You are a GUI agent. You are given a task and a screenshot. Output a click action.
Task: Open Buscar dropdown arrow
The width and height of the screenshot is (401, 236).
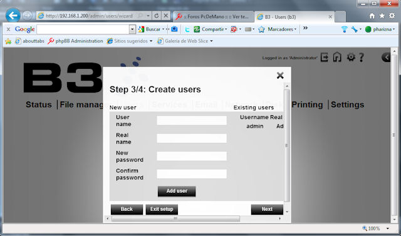[x=163, y=29]
